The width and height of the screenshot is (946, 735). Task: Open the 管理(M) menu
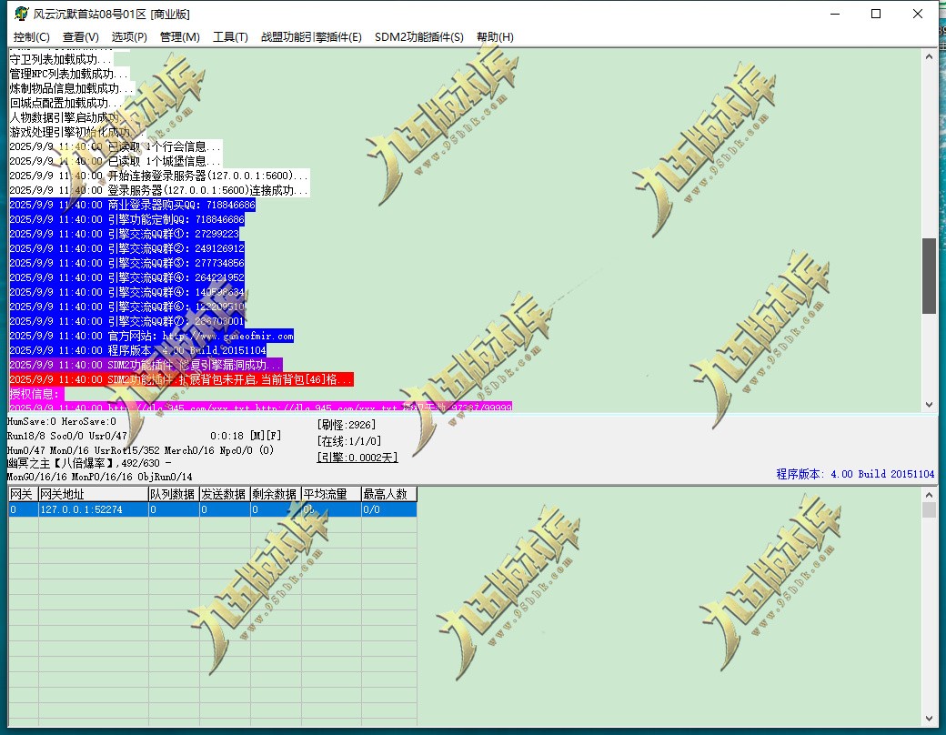pos(180,36)
